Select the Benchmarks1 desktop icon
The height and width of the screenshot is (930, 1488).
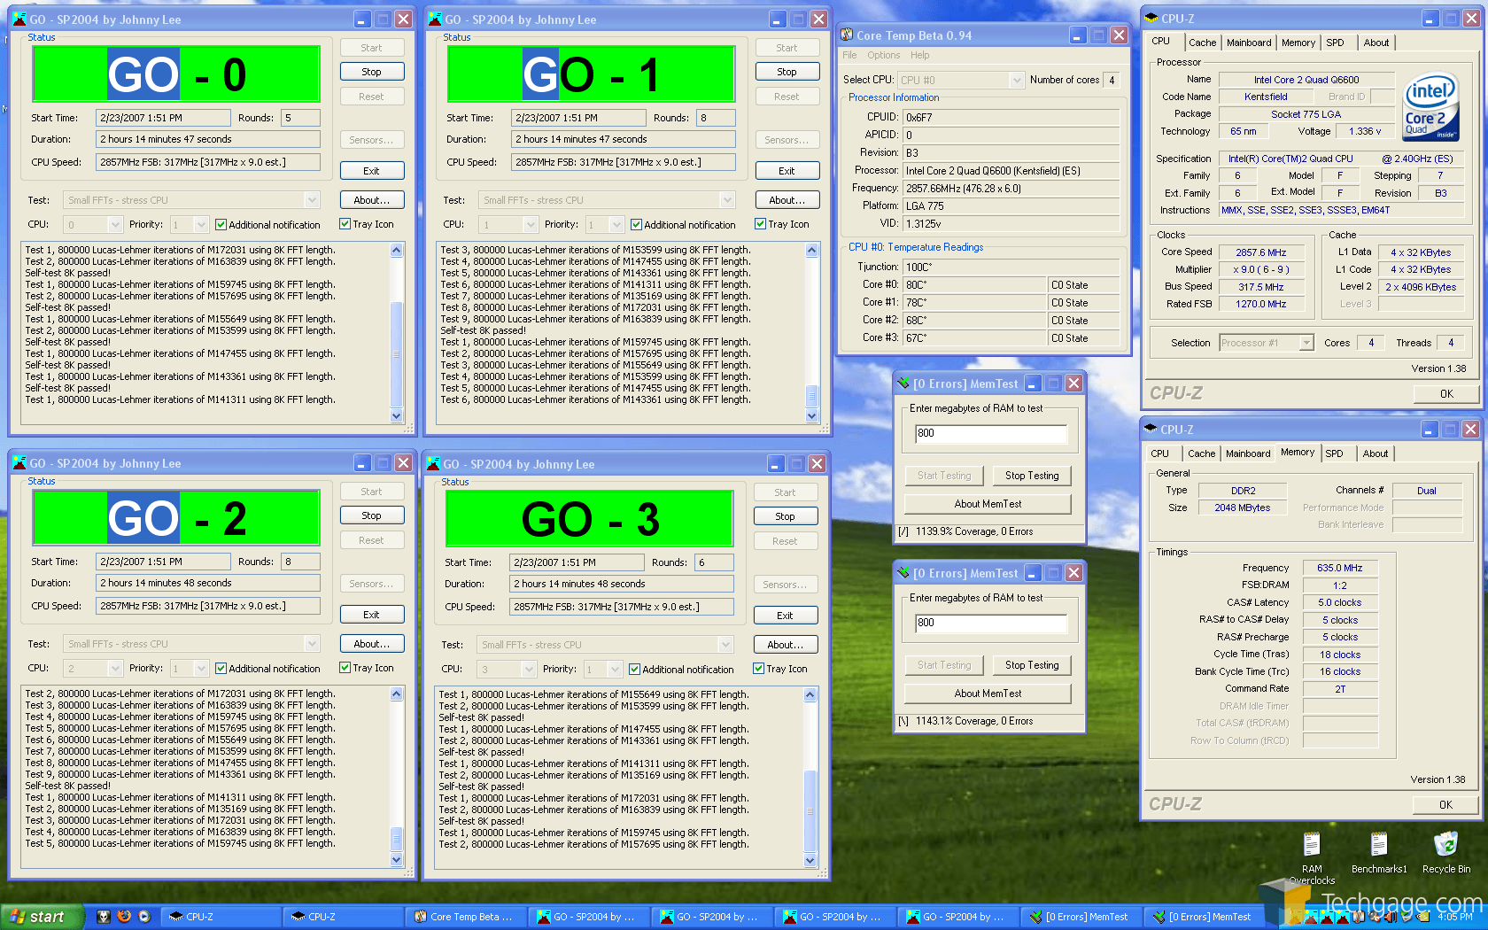(x=1379, y=853)
